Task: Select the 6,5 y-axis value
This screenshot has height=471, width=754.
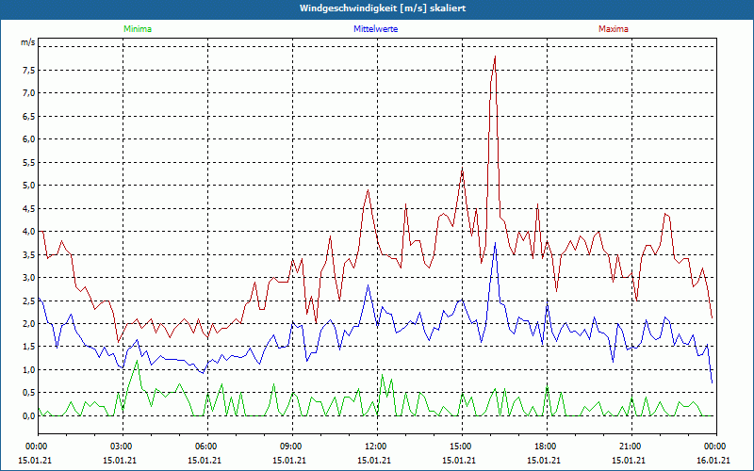Action: click(x=29, y=116)
